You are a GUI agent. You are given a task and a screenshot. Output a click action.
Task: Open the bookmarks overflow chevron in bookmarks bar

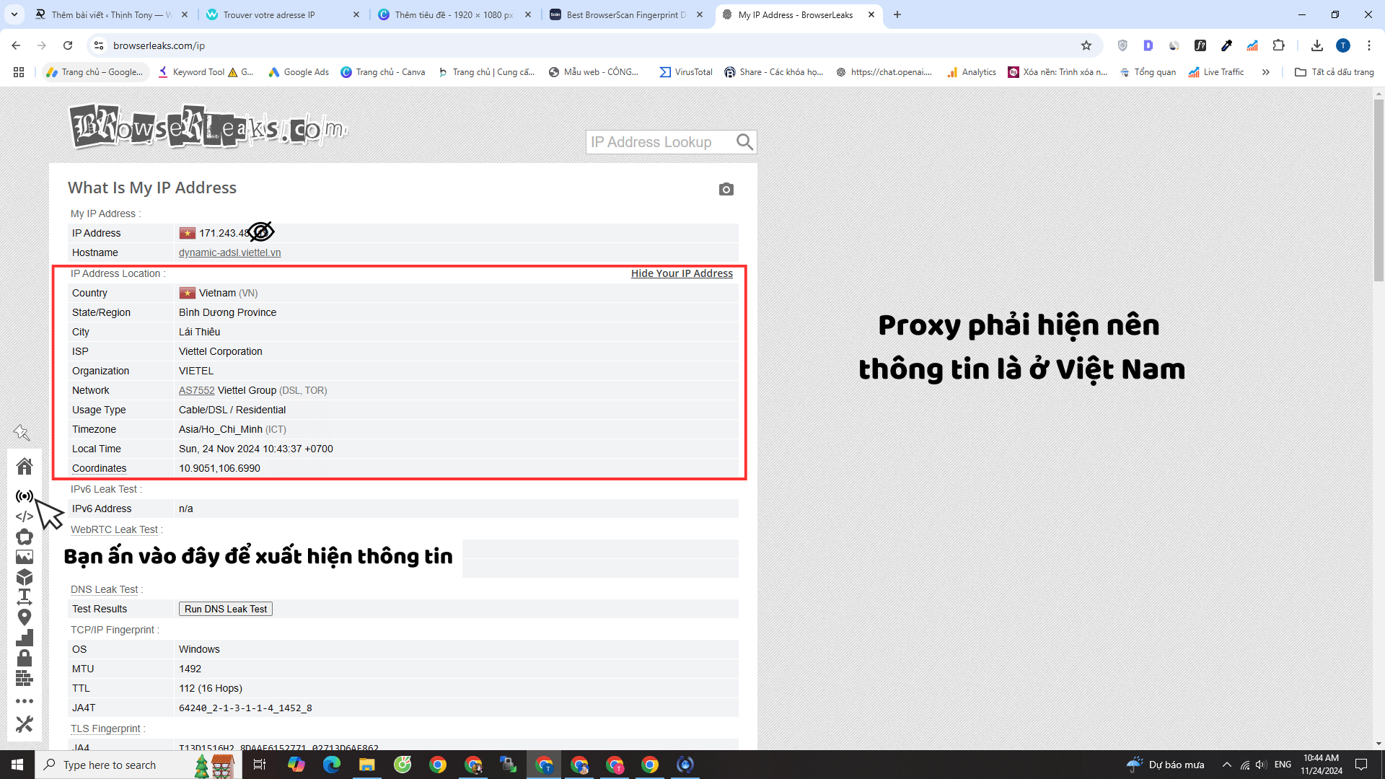point(1266,71)
